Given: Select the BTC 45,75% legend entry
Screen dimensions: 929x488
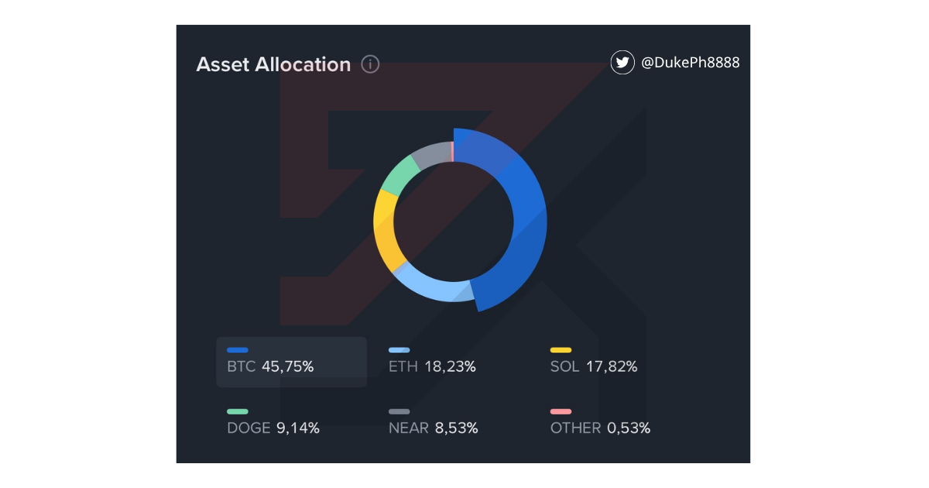Looking at the screenshot, I should (x=271, y=366).
